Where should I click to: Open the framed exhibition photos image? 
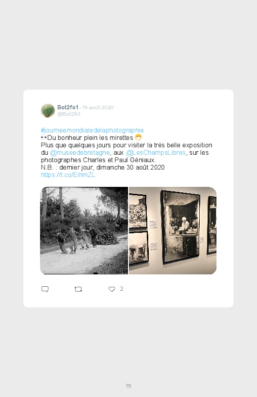pos(172,231)
